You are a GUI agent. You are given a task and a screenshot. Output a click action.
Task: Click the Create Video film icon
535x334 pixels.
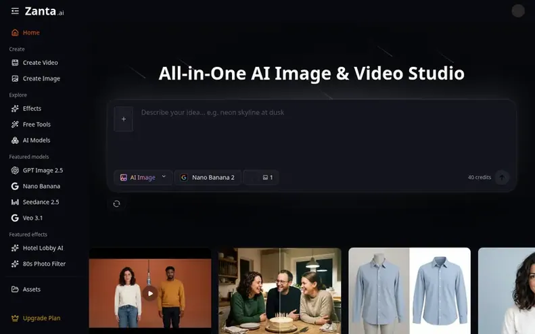pyautogui.click(x=15, y=62)
